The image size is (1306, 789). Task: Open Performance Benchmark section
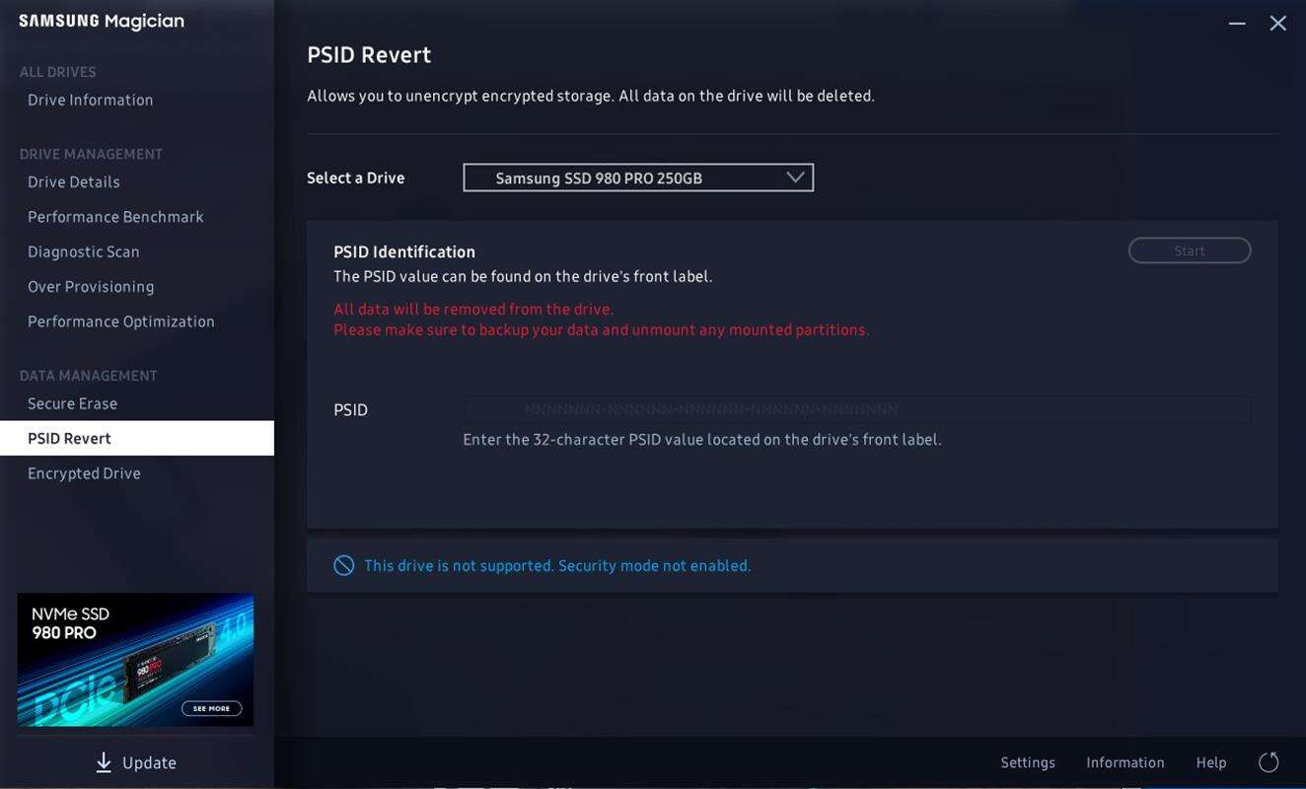point(115,217)
